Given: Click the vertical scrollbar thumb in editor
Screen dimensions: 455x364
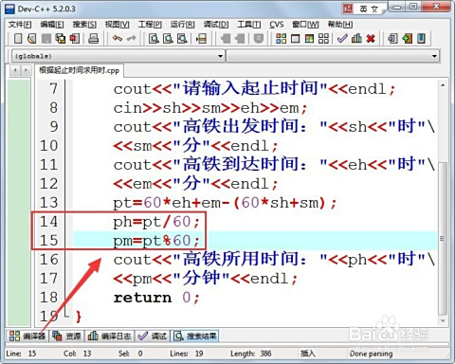Looking at the screenshot, I should [443, 239].
